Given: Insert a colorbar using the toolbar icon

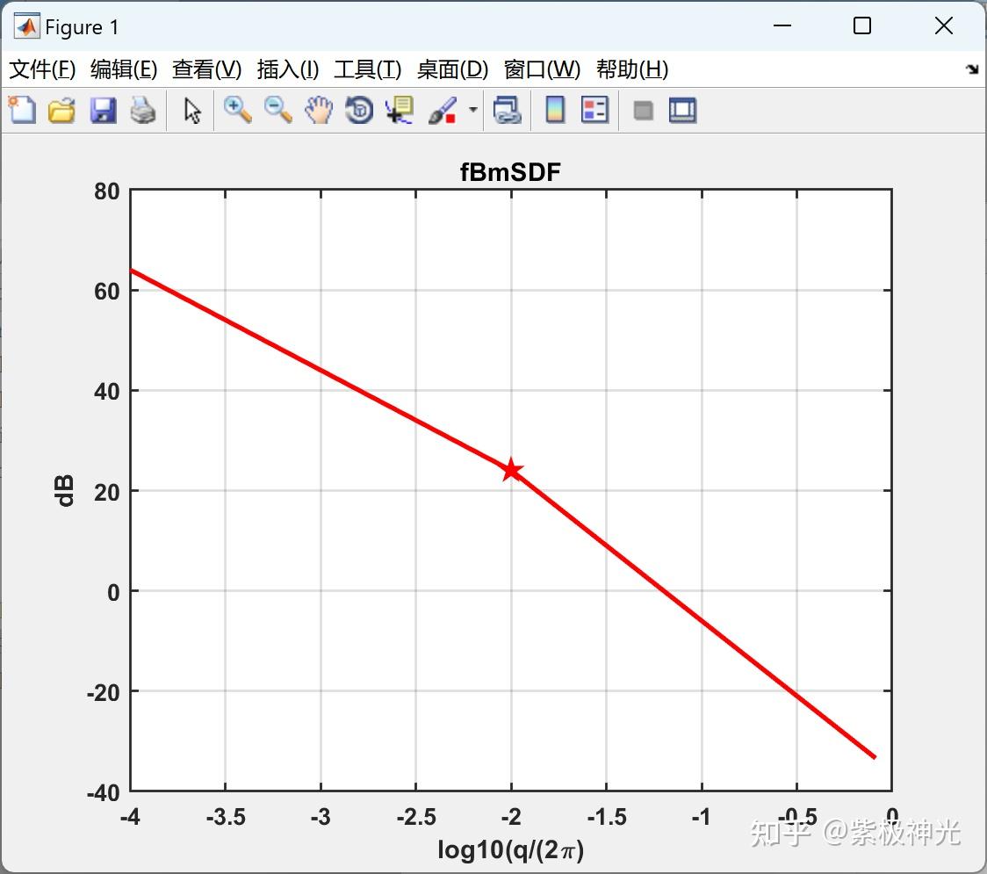Looking at the screenshot, I should (555, 110).
